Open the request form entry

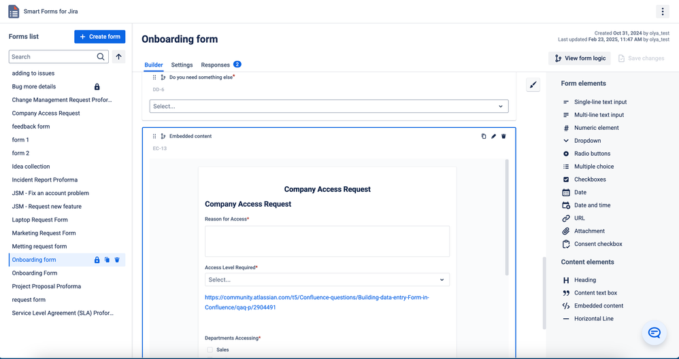[x=29, y=300]
